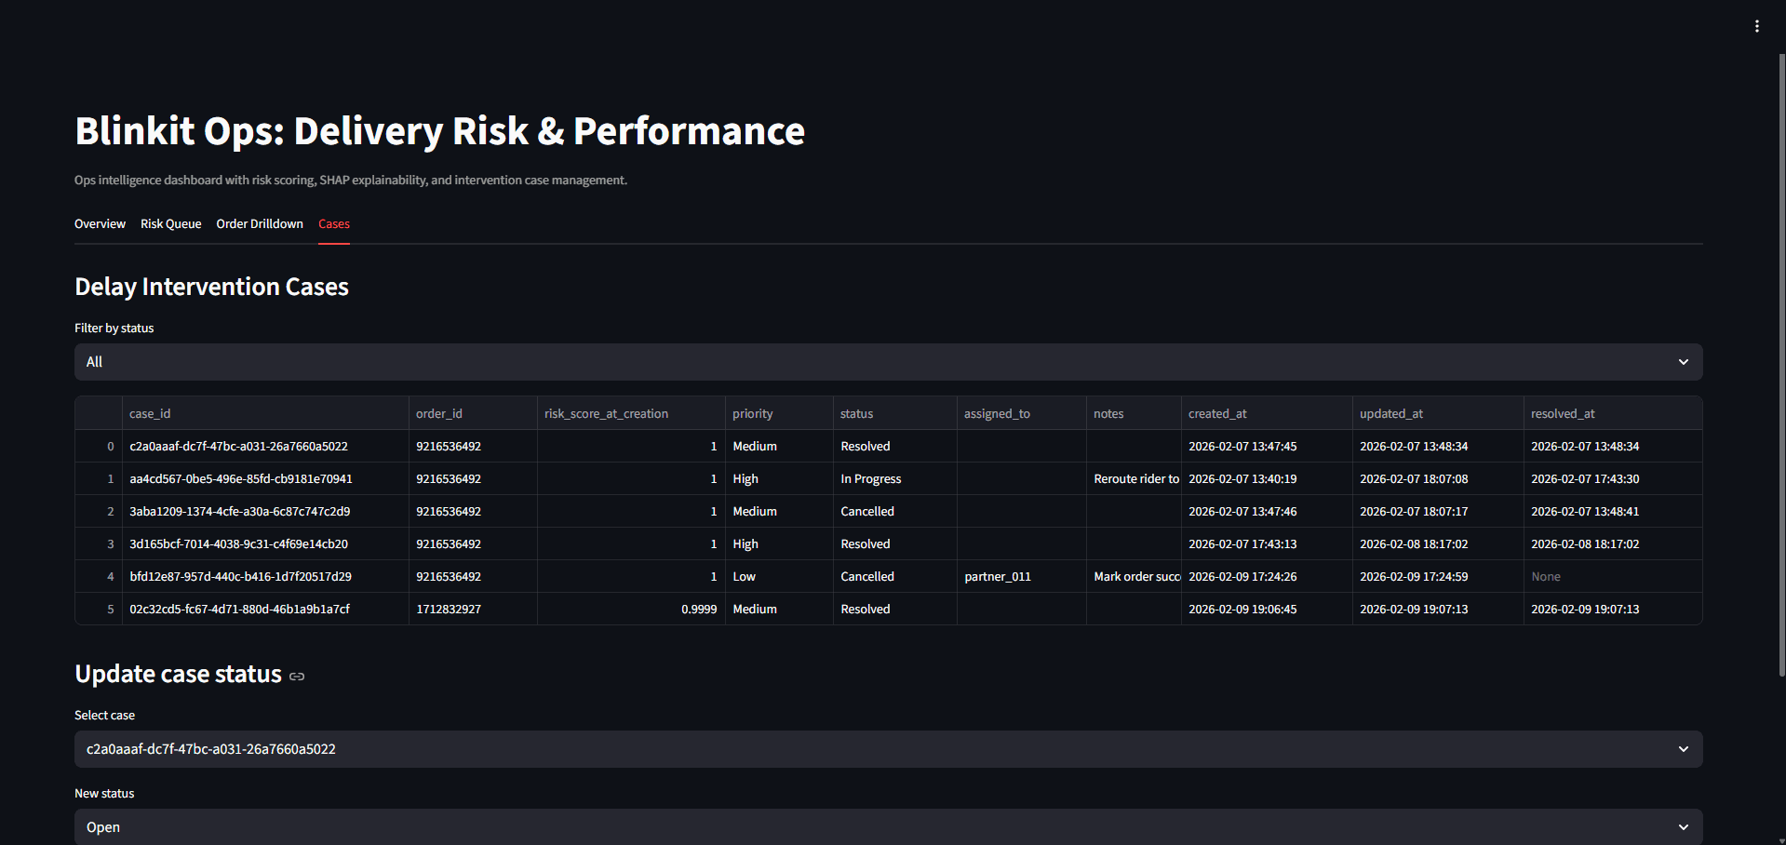The height and width of the screenshot is (845, 1786).
Task: Click the Mark order notes cell
Action: click(1133, 576)
